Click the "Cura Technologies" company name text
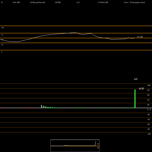152x152 pixels. point(132,2)
